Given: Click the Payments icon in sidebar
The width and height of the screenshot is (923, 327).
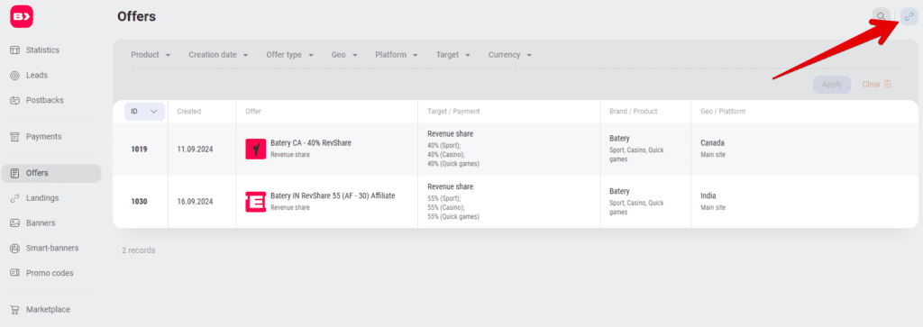Looking at the screenshot, I should [x=15, y=137].
